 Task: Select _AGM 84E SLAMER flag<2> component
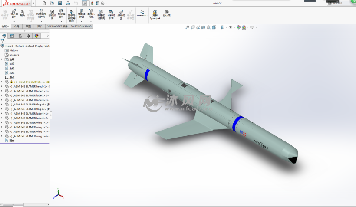[27, 109]
